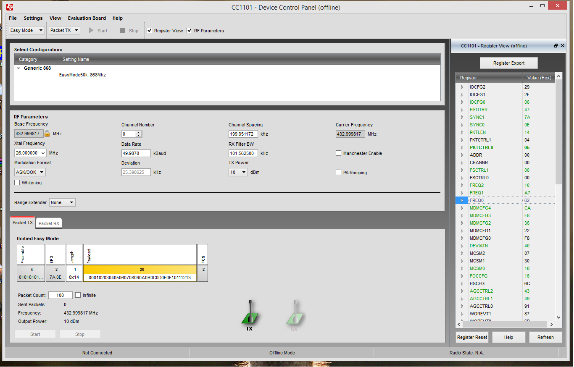Click the faded RX antenna icon

[295, 313]
